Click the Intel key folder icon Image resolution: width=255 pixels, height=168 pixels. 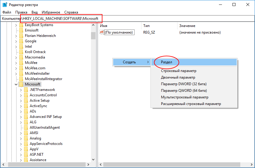21,46
